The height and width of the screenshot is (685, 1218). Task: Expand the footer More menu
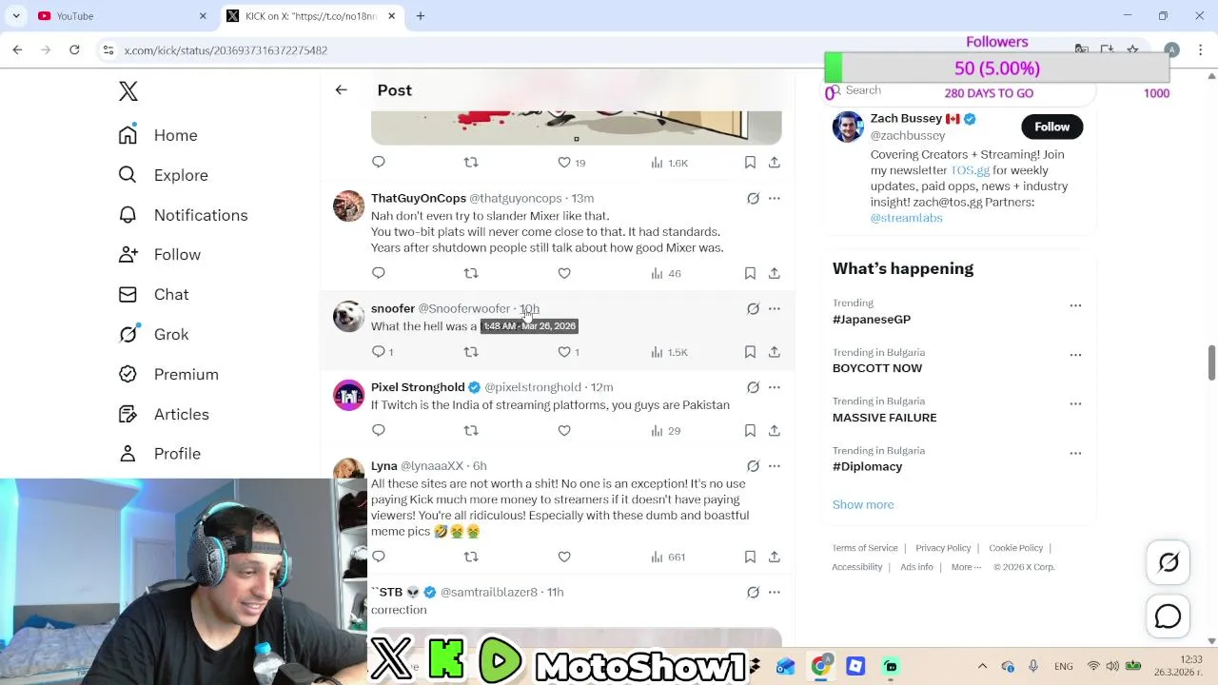[966, 567]
